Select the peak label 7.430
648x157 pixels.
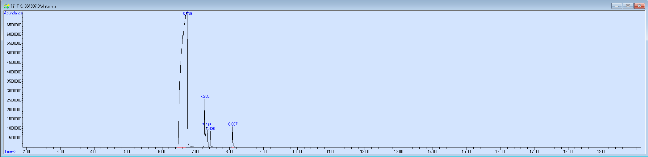point(211,129)
